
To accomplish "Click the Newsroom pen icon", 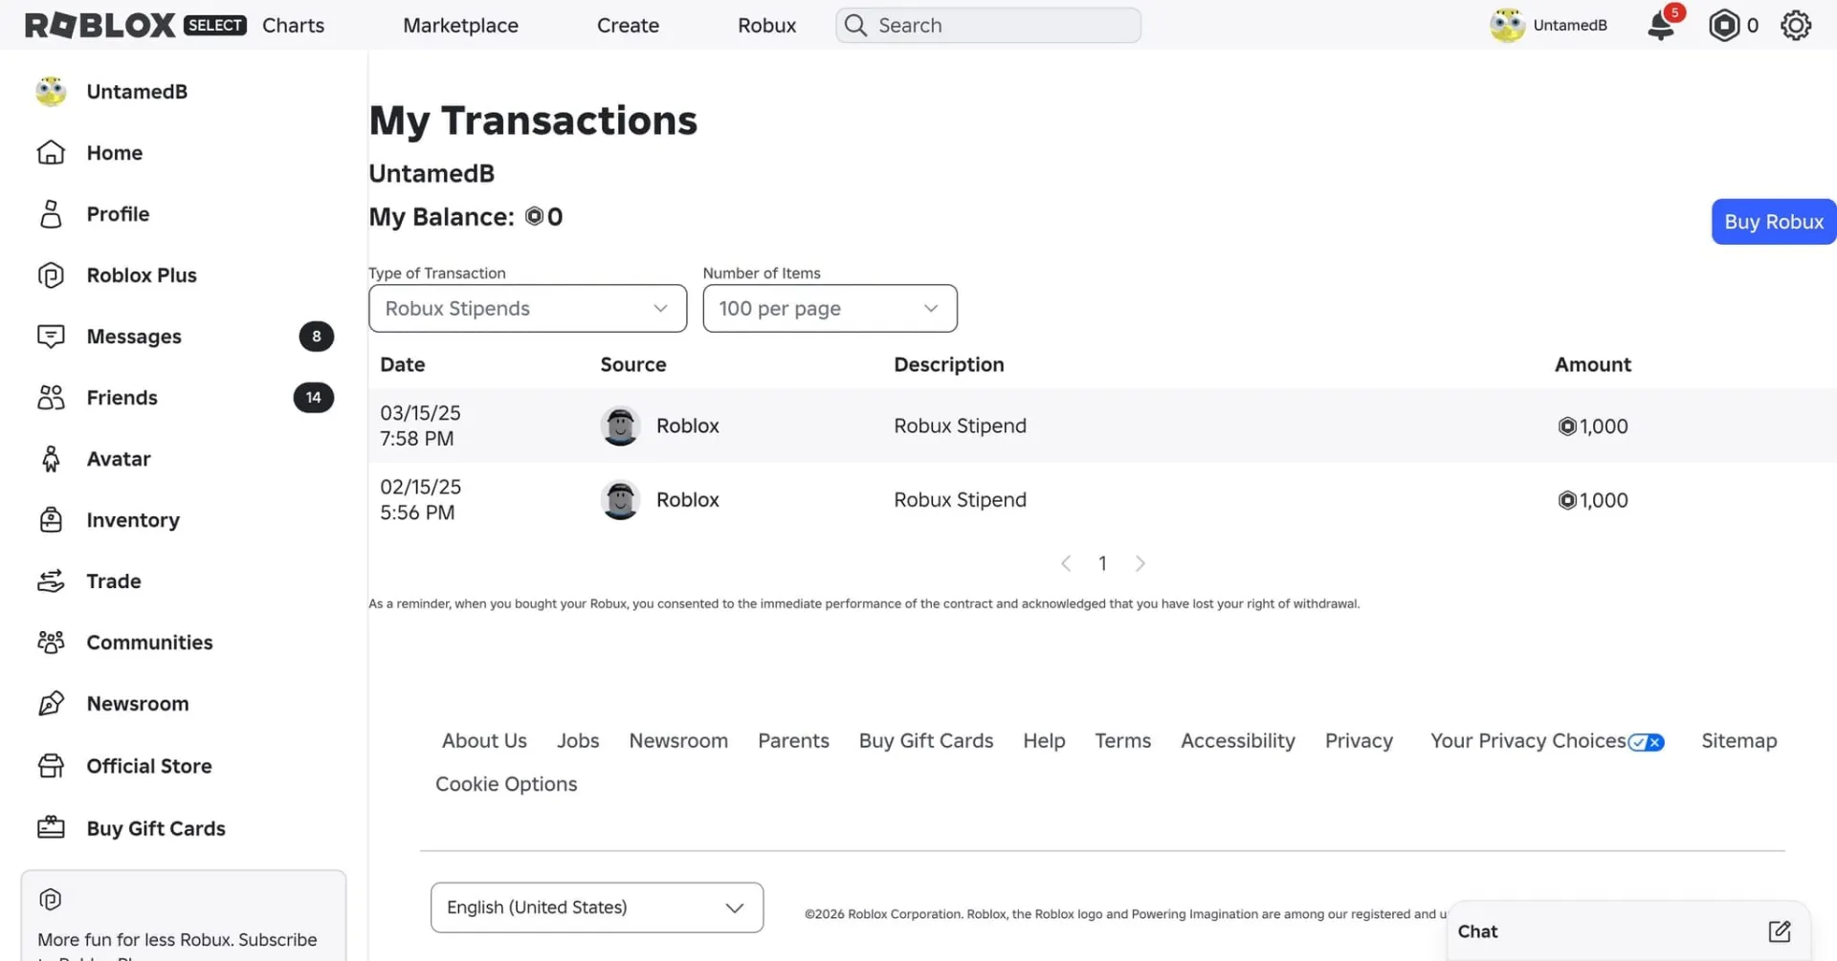I will point(51,703).
